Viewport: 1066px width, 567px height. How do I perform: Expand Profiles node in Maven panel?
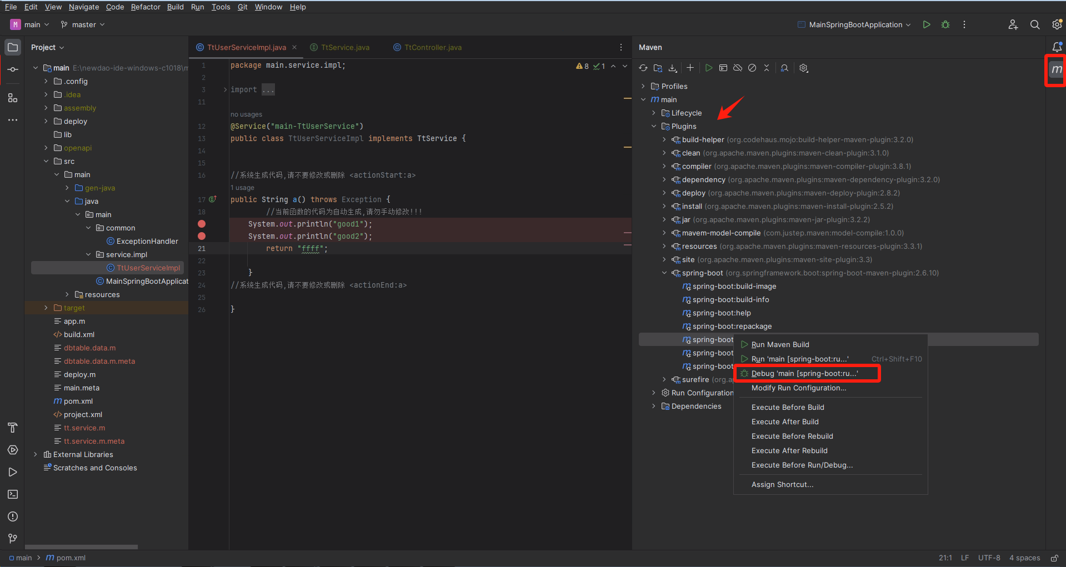(643, 86)
